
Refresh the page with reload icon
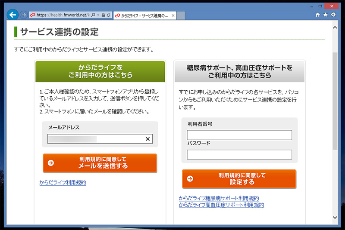[x=108, y=15]
